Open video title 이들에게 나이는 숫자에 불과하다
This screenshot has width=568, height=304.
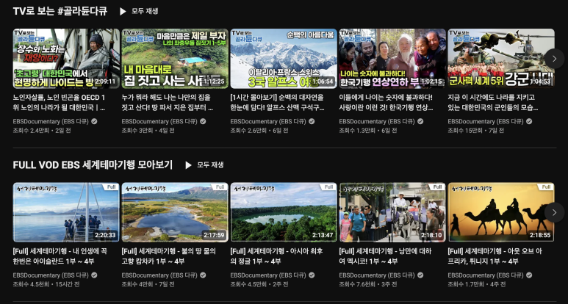(x=386, y=103)
